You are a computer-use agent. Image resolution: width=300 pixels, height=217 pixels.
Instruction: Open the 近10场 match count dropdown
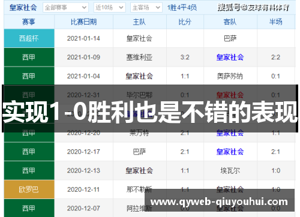click(109, 8)
